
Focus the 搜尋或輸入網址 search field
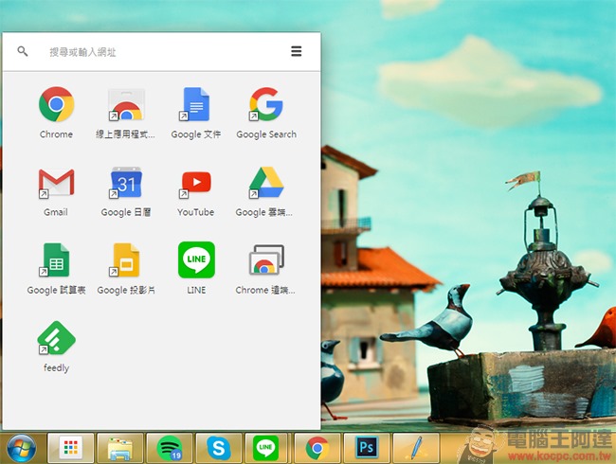click(161, 52)
